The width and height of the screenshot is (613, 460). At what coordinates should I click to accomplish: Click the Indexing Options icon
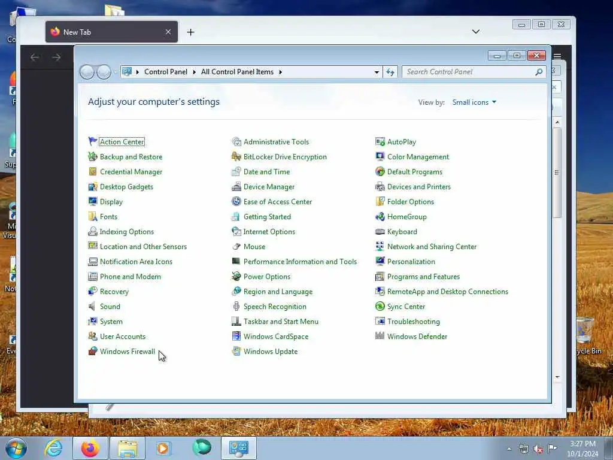(93, 232)
